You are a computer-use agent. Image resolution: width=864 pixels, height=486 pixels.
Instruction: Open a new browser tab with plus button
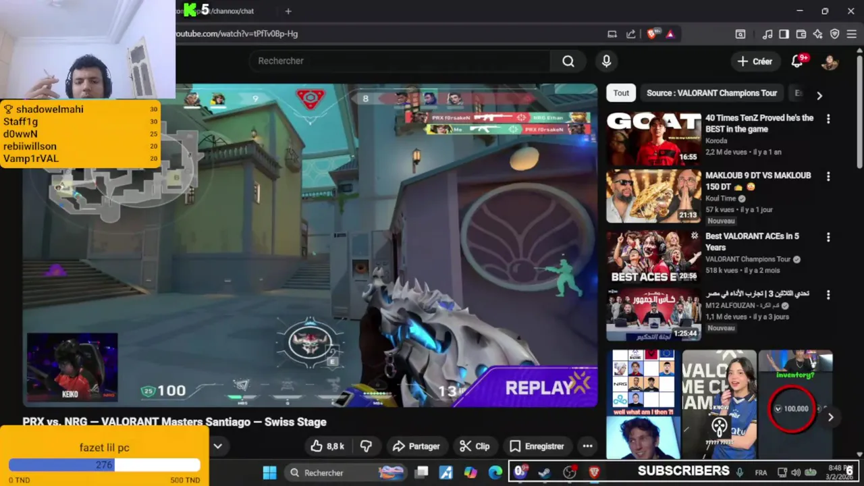[288, 11]
